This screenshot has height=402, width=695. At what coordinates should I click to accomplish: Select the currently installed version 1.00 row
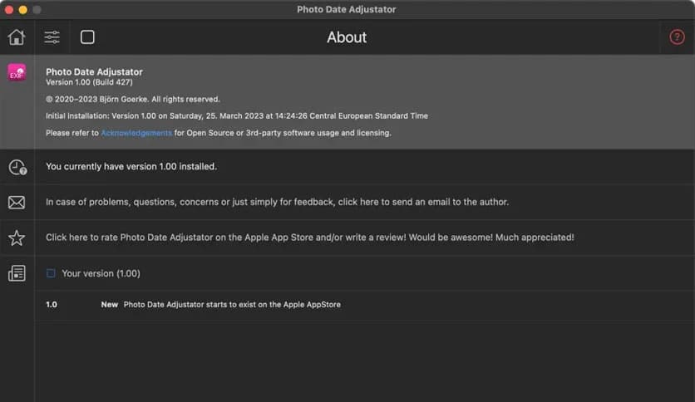[x=131, y=166]
